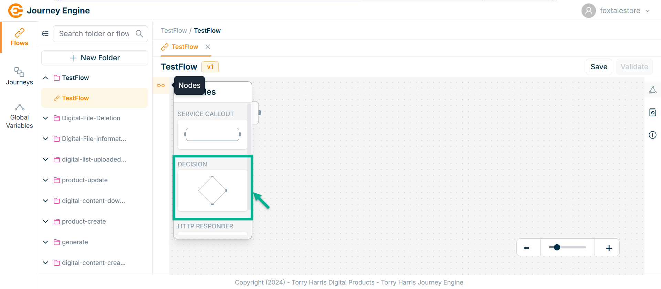Viewport: 661px width, 289px height.
Task: Open Global Variables panel
Action: pyautogui.click(x=19, y=116)
